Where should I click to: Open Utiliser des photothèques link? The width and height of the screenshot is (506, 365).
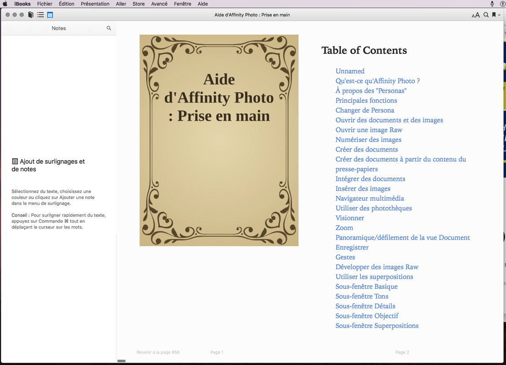click(374, 209)
